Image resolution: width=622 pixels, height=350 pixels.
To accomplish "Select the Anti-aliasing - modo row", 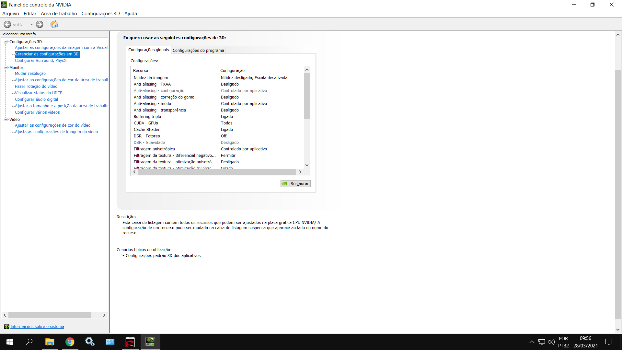I will (217, 104).
